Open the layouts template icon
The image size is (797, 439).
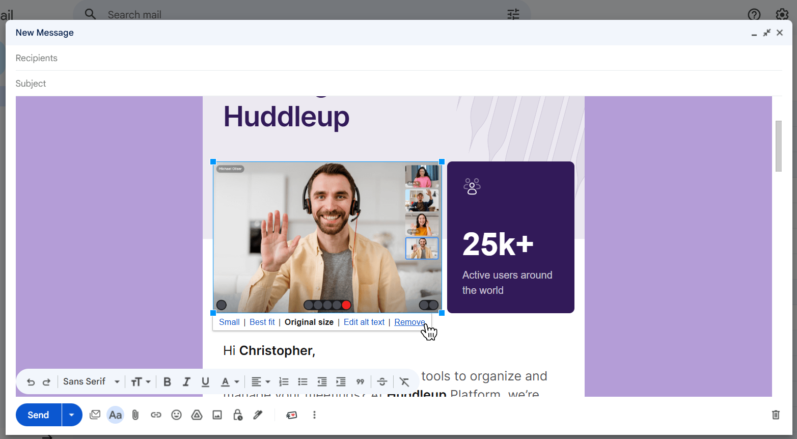(95, 415)
